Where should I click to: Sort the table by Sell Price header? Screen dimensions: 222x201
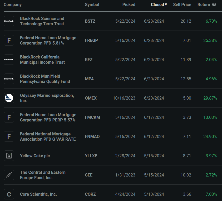pos(182,4)
